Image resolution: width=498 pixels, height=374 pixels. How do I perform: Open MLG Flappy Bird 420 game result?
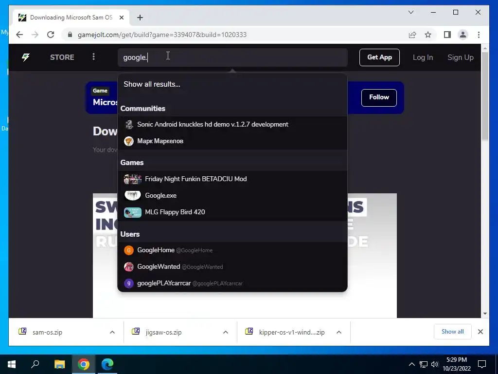click(x=232, y=212)
